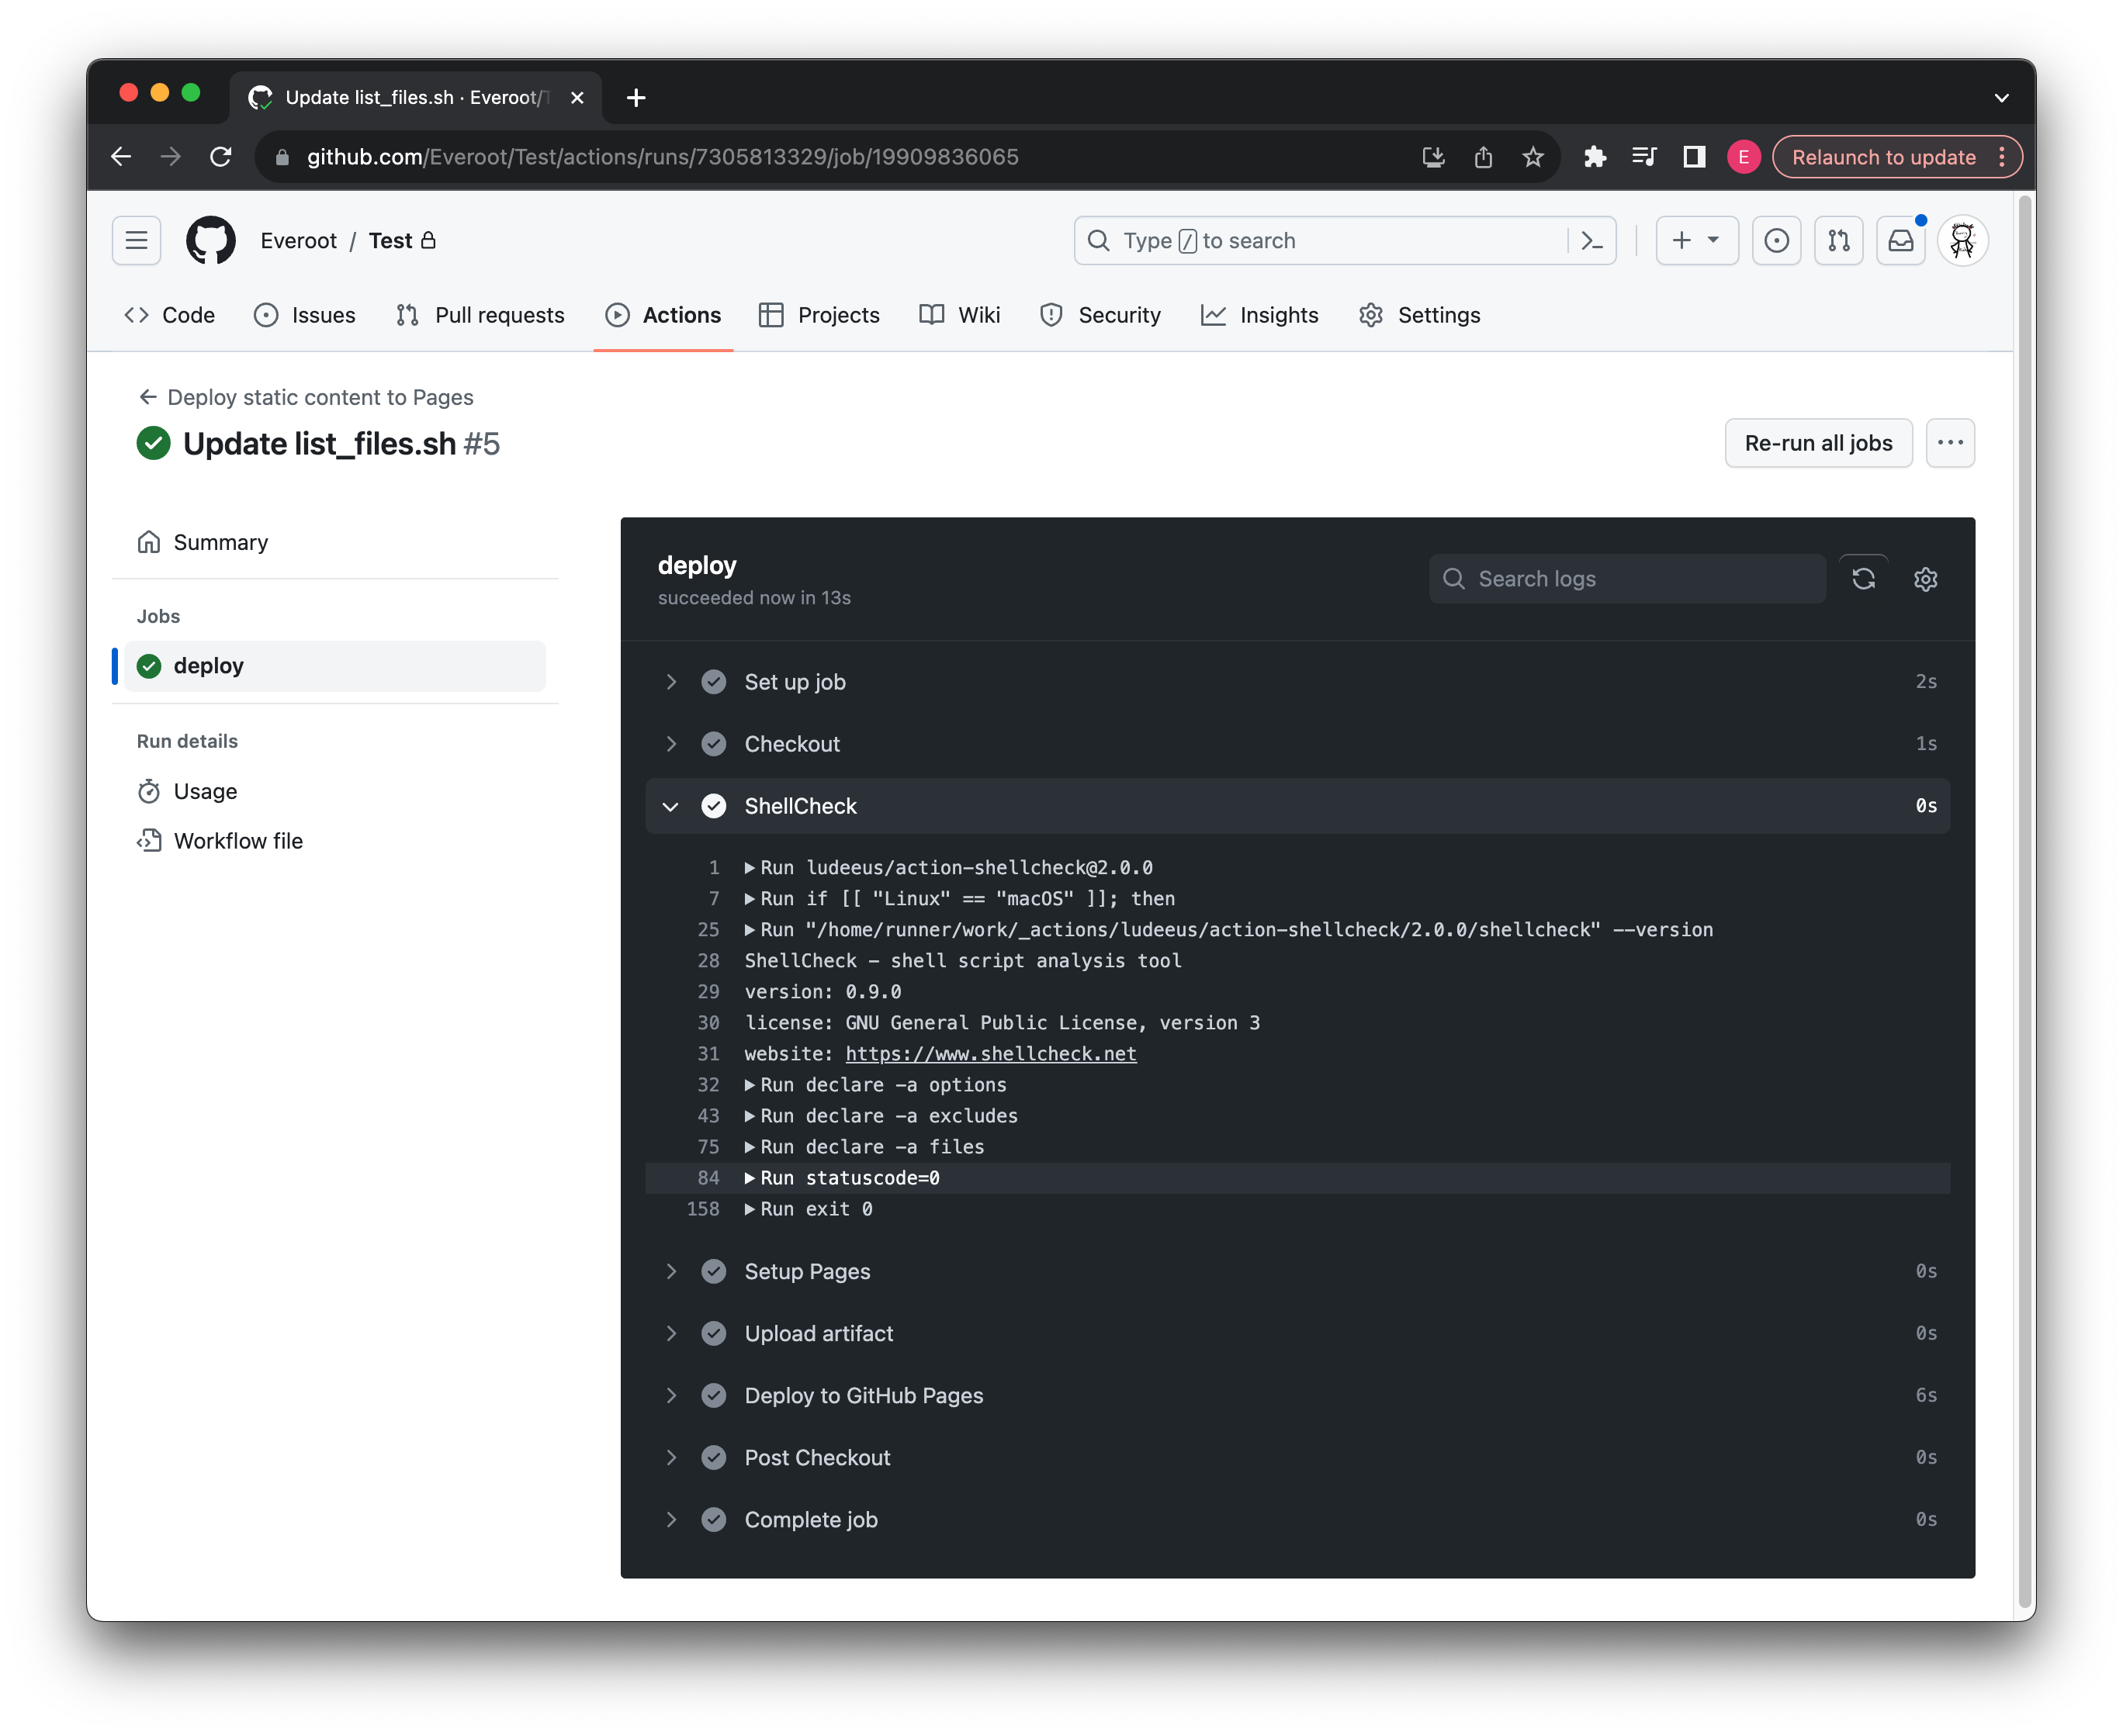
Task: Click the command palette terminal icon
Action: (1591, 240)
